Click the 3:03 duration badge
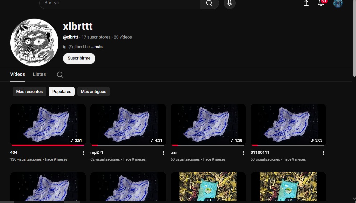The width and height of the screenshot is (356, 203). [316, 140]
